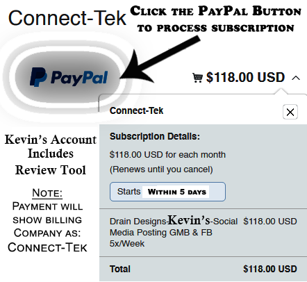307x282 pixels.
Task: Click the underlined Note heading
Action: point(47,193)
